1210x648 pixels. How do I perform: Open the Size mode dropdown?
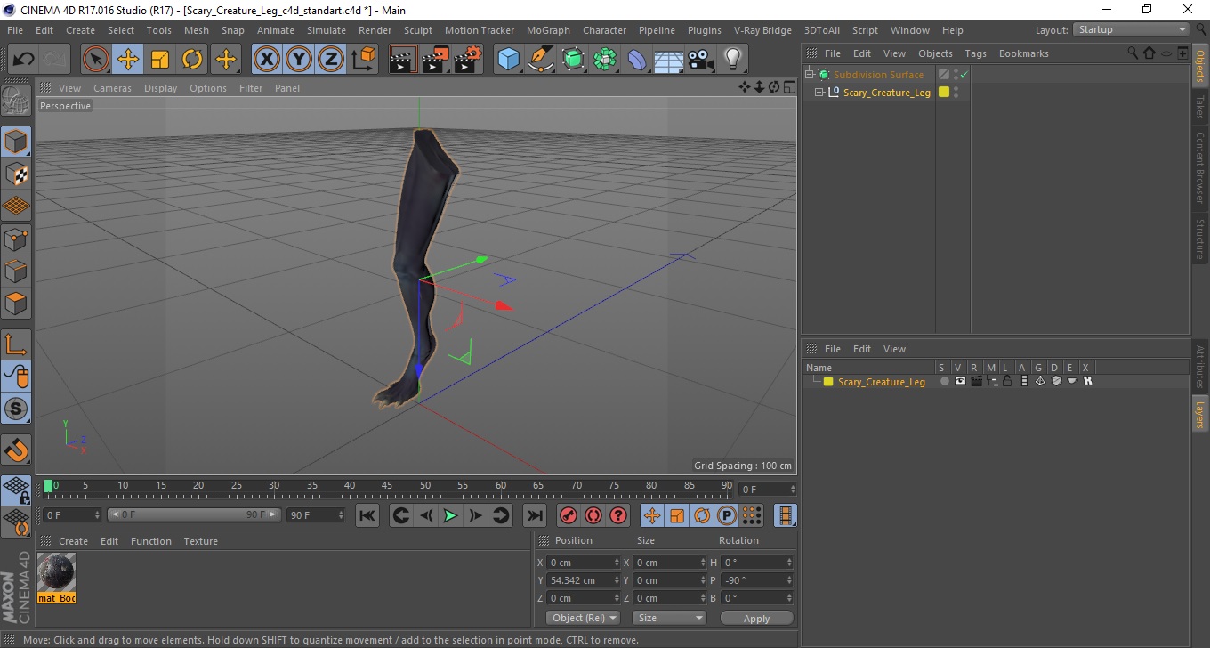[x=669, y=618]
